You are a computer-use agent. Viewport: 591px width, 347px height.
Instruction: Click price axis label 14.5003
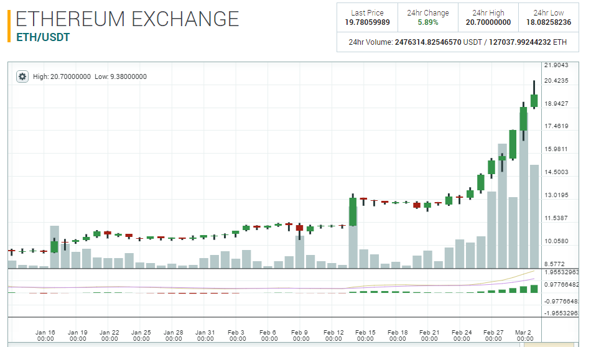pyautogui.click(x=556, y=172)
